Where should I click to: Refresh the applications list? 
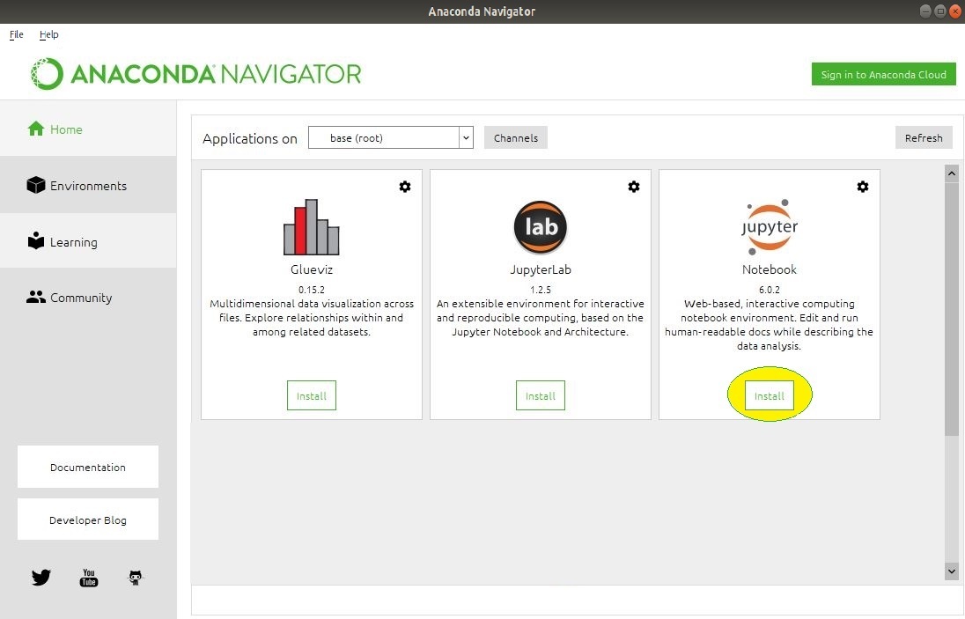click(x=924, y=138)
